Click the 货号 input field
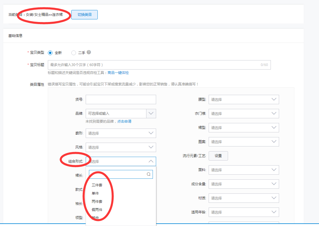The height and width of the screenshot is (226, 319). click(121, 99)
